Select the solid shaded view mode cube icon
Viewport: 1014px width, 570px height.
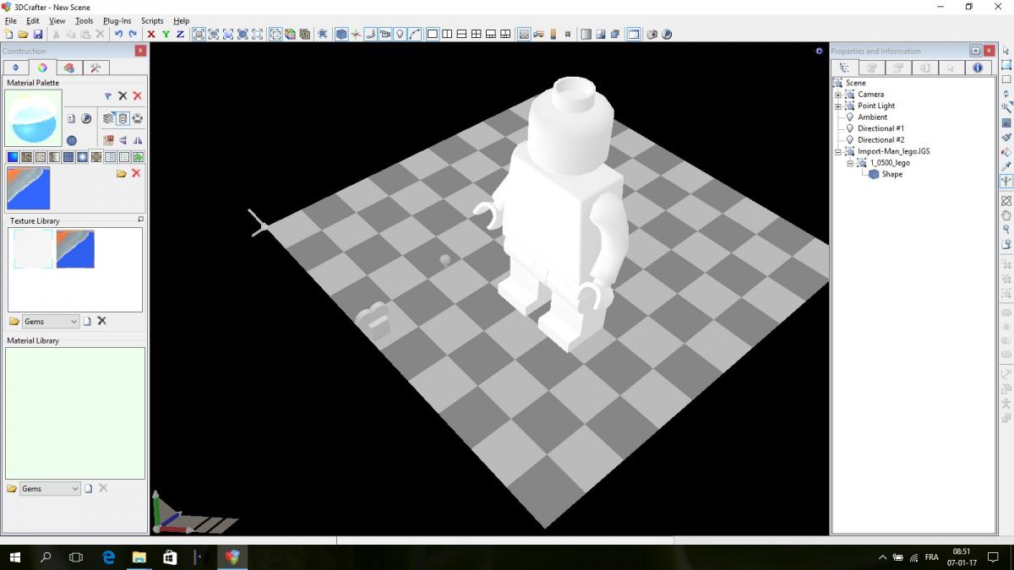click(x=341, y=34)
